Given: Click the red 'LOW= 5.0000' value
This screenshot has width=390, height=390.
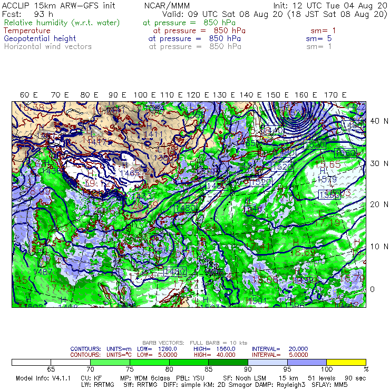Looking at the screenshot, I should 157,355.
